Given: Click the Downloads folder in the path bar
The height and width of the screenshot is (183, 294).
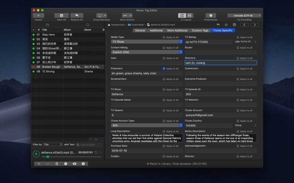Looking at the screenshot, I should pos(136,25).
